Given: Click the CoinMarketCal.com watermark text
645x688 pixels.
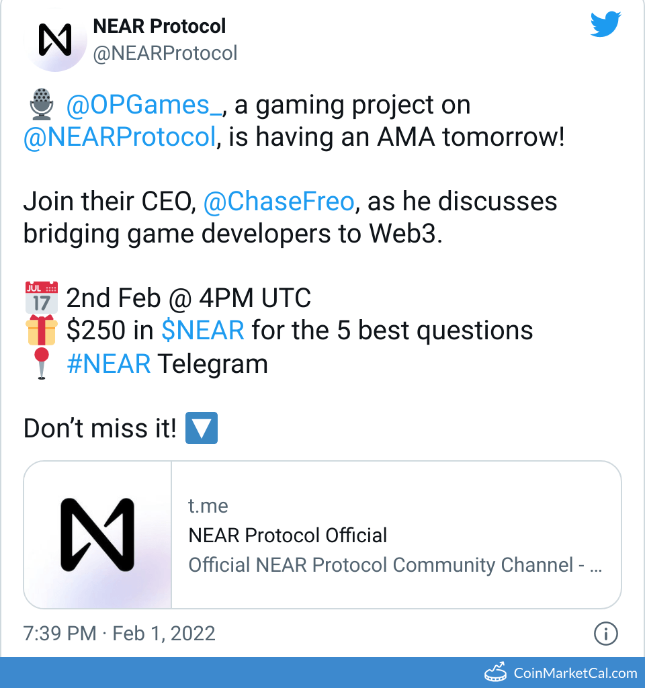Looking at the screenshot, I should point(574,673).
